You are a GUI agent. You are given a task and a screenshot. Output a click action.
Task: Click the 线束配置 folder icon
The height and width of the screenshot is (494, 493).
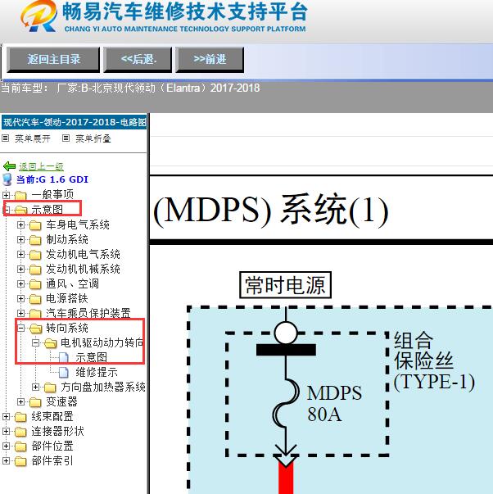(x=20, y=417)
